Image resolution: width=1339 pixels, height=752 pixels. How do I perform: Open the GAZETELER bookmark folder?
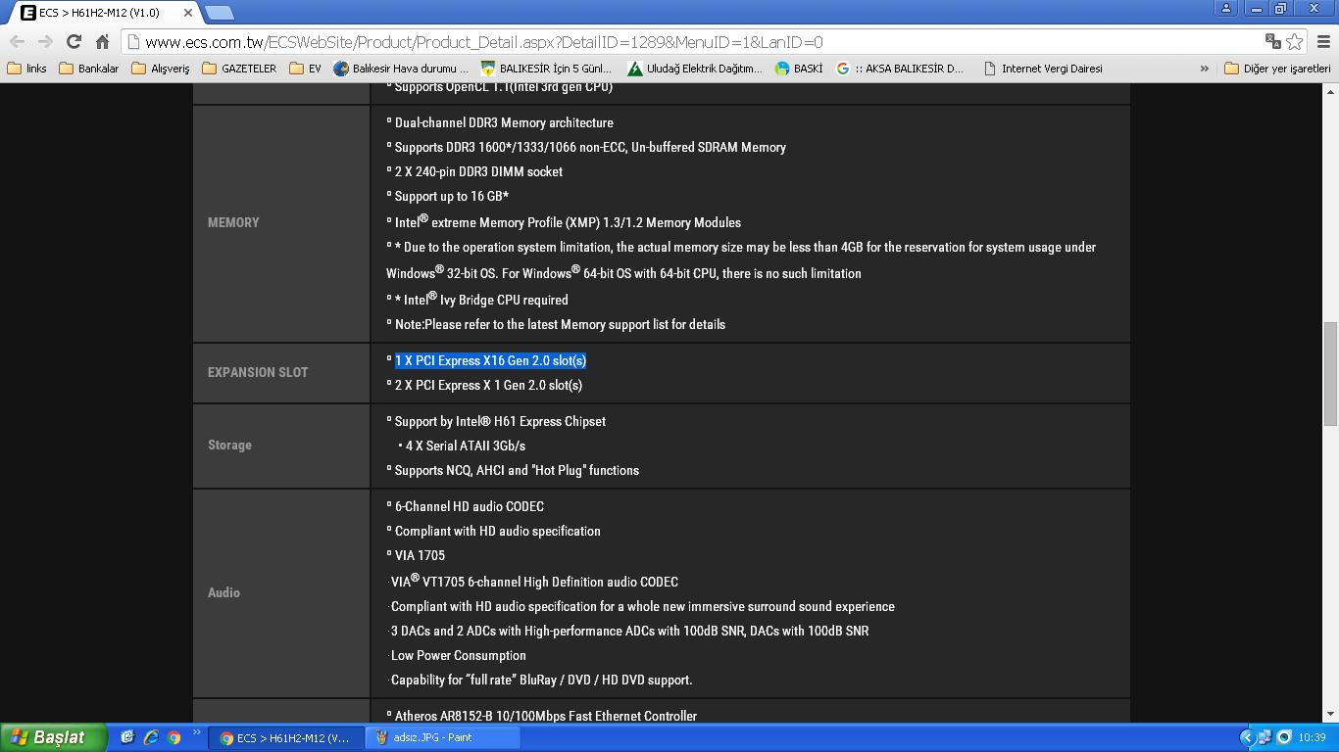click(239, 69)
